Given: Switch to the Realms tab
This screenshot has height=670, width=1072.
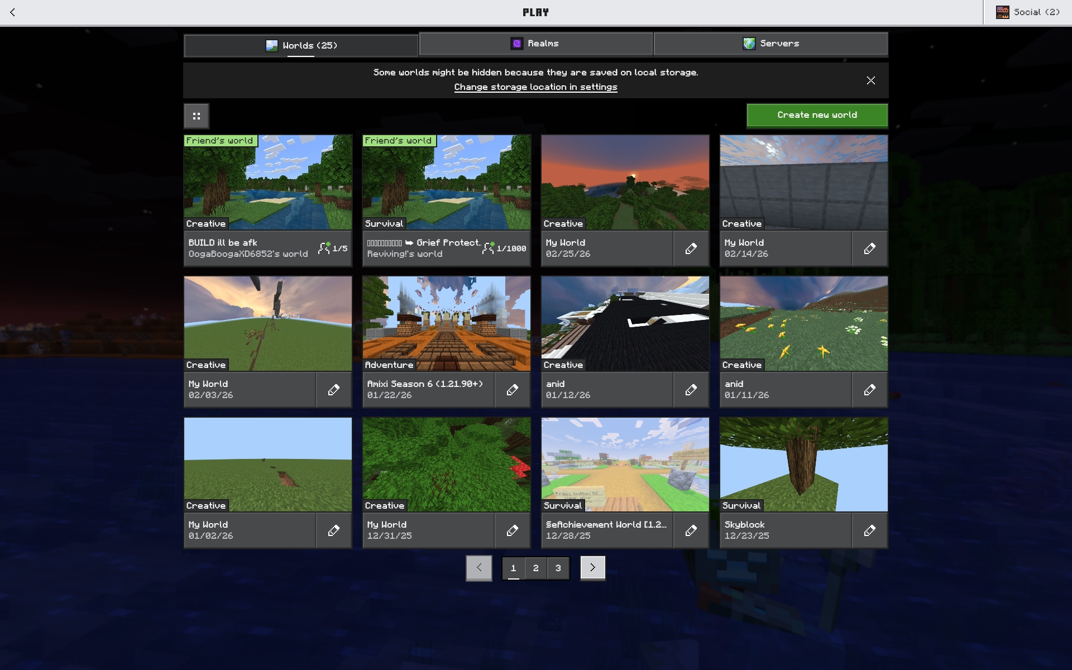Looking at the screenshot, I should tap(536, 44).
